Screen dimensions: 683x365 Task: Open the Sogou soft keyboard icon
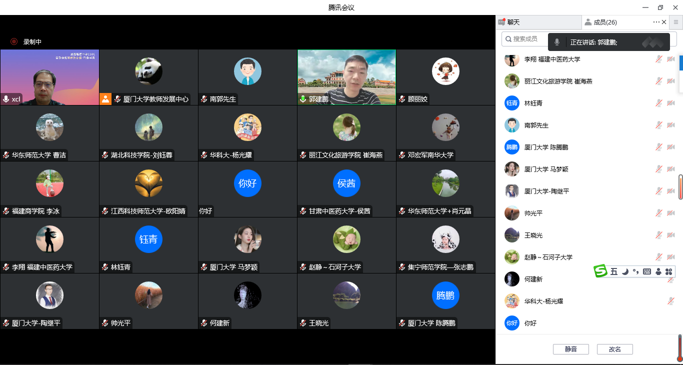coord(647,271)
